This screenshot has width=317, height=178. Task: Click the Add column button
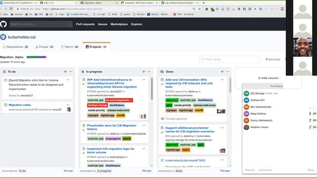point(268,78)
